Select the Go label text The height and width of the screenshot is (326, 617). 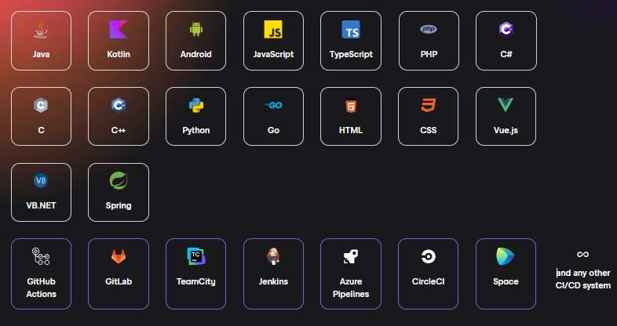[x=273, y=130]
